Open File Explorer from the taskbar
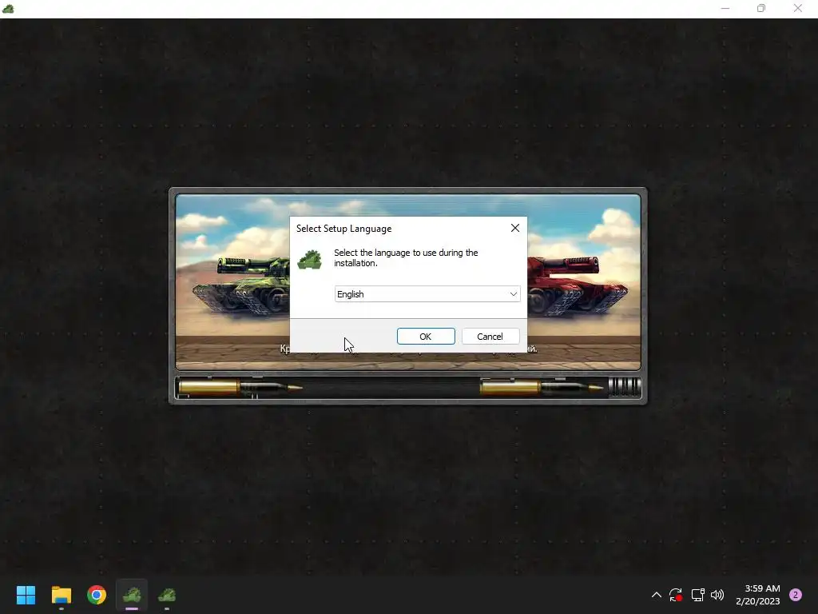Image resolution: width=818 pixels, height=614 pixels. pos(61,595)
